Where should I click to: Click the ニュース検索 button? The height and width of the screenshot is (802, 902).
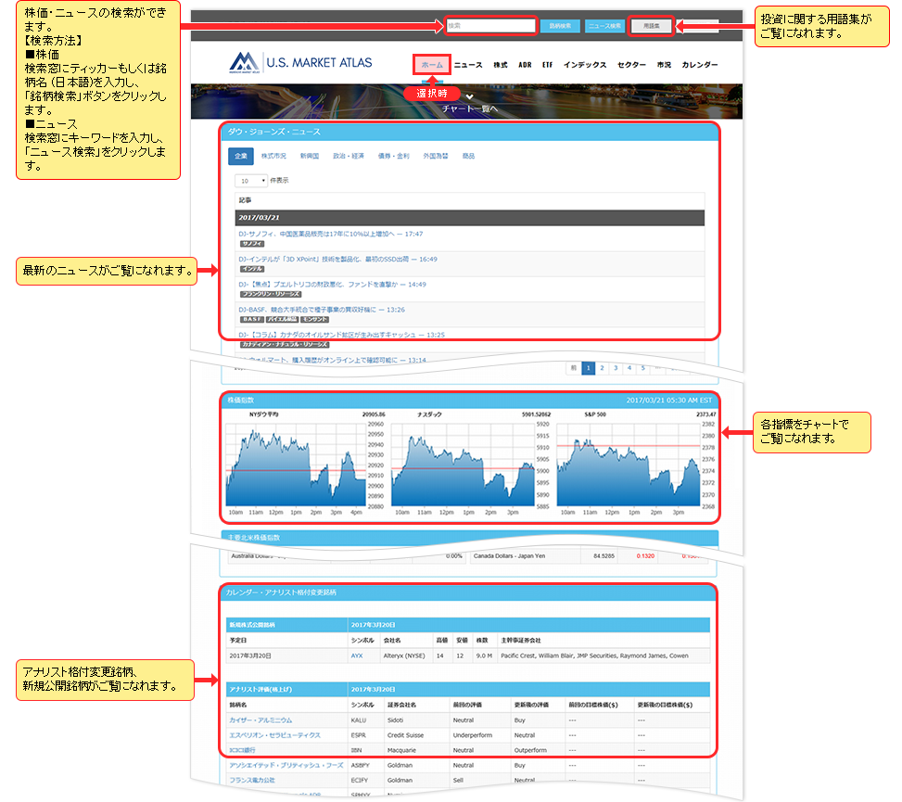pyautogui.click(x=604, y=26)
